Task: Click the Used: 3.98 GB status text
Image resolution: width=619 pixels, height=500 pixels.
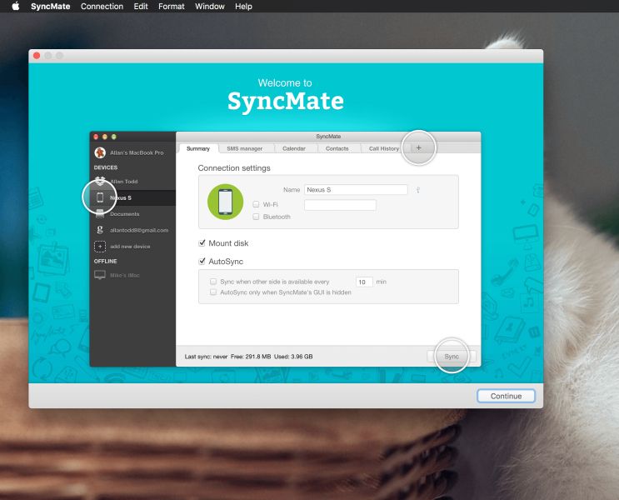Action: click(x=293, y=357)
